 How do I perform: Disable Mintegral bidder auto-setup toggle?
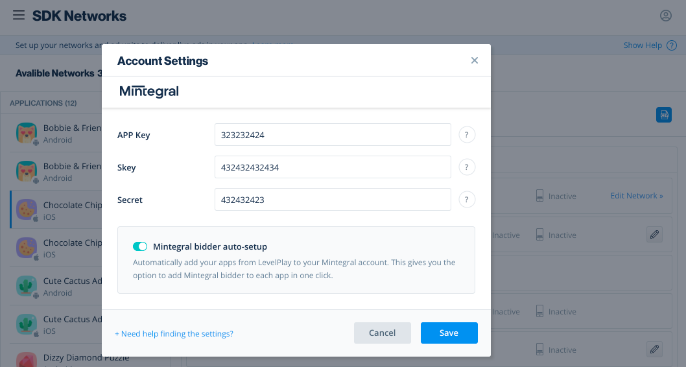point(140,246)
